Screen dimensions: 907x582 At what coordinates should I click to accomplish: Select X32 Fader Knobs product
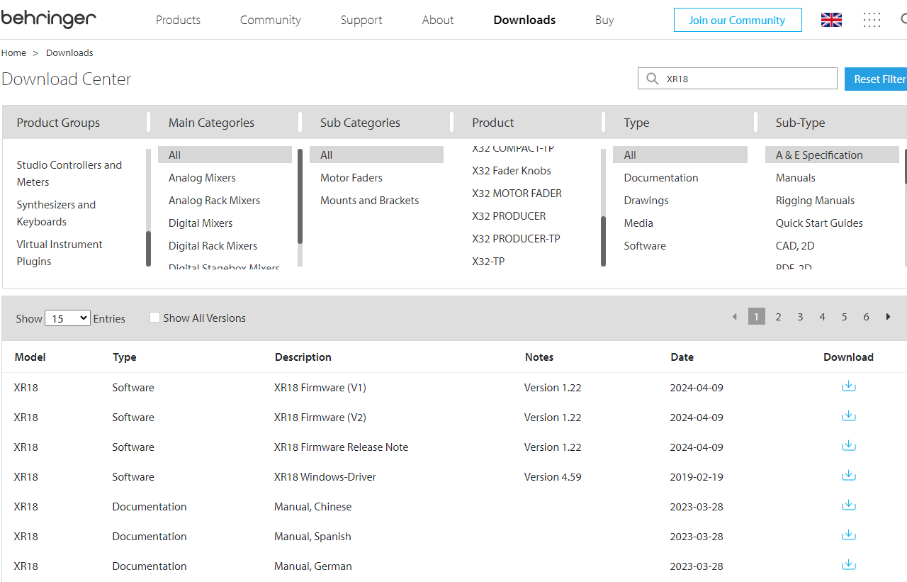pyautogui.click(x=512, y=171)
